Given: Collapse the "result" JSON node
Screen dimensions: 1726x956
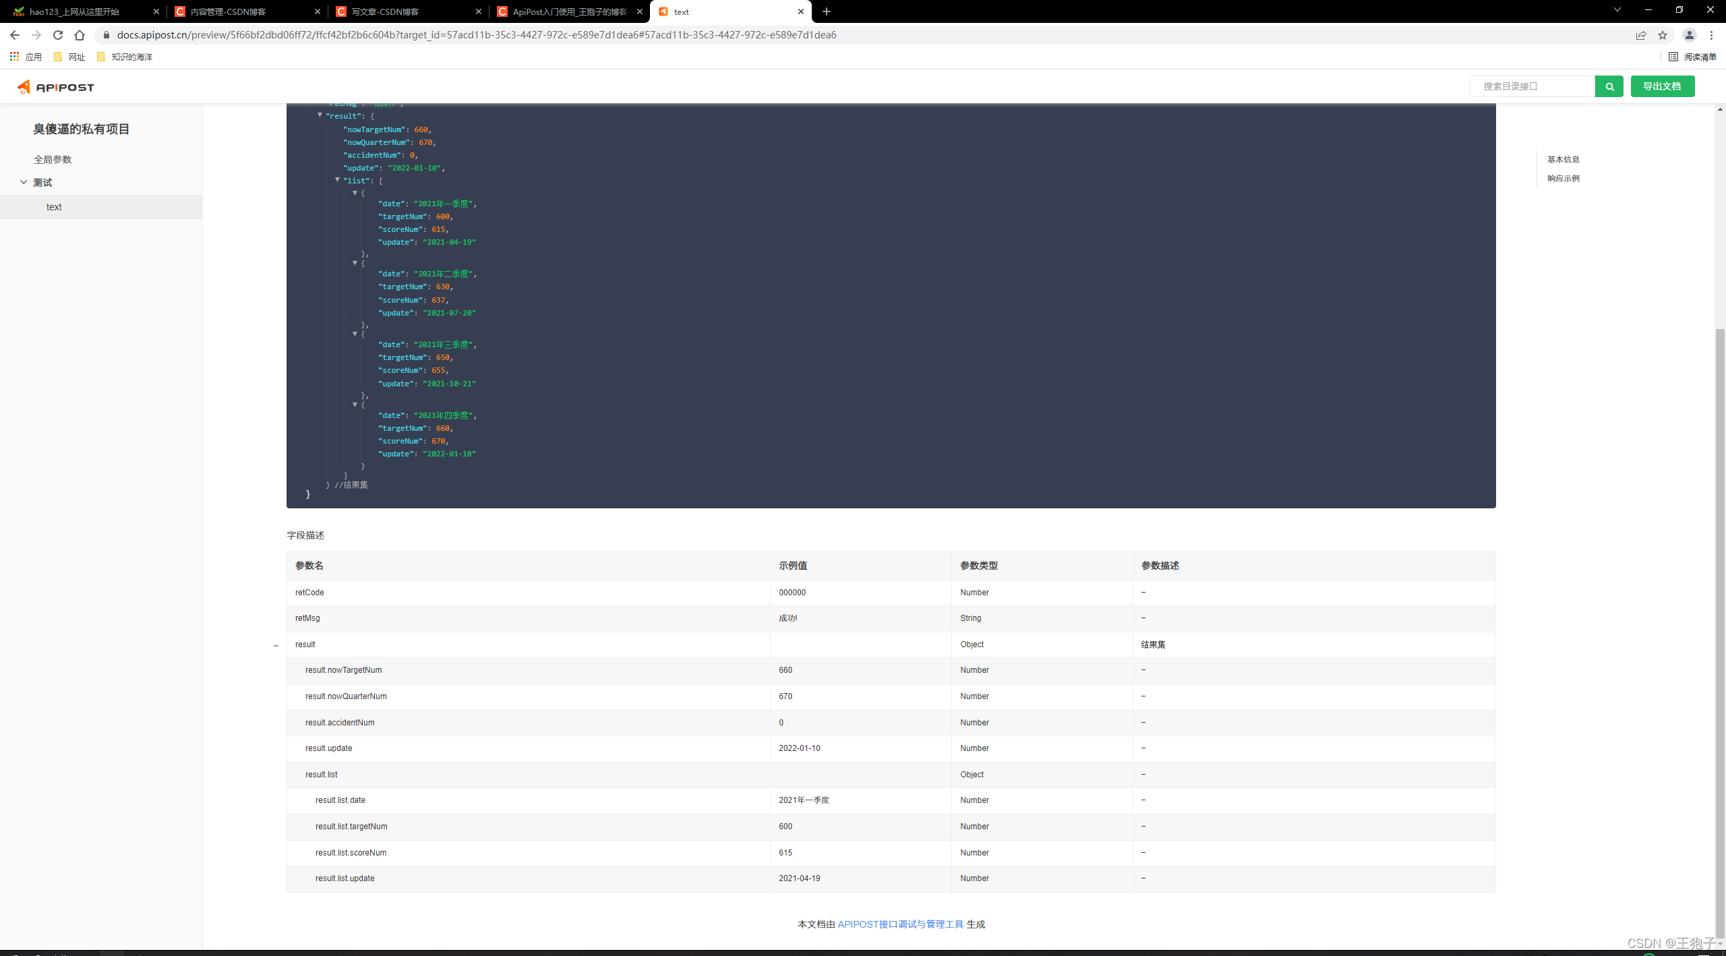Looking at the screenshot, I should tap(320, 115).
